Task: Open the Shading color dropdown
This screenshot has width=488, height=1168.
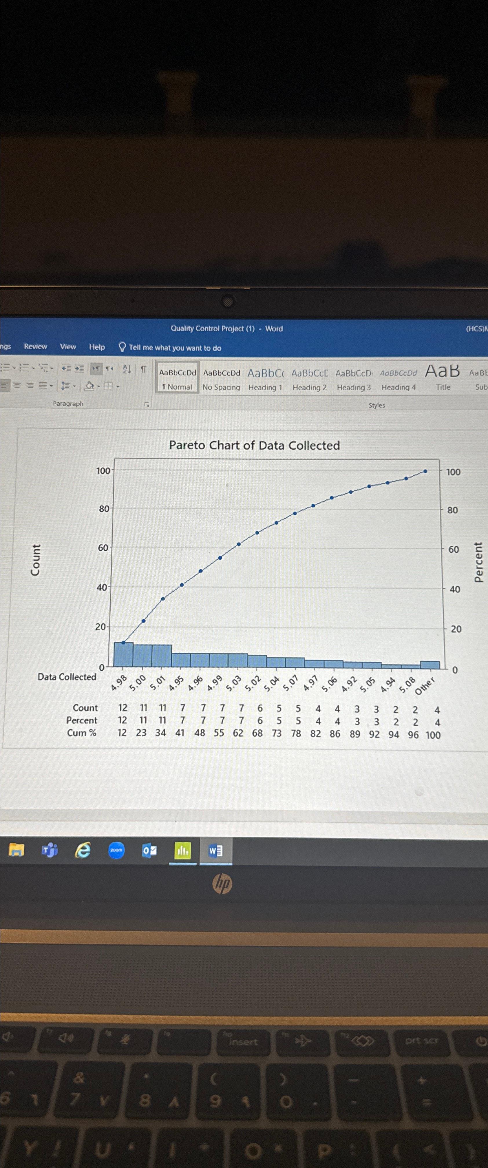Action: point(98,387)
